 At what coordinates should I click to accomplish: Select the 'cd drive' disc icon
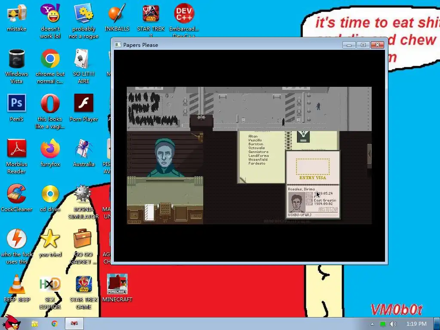point(50,198)
